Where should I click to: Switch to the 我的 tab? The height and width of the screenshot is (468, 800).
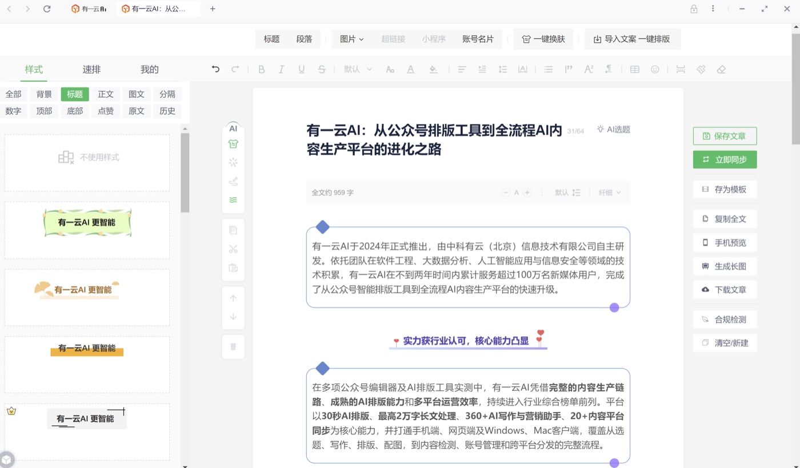coord(150,70)
